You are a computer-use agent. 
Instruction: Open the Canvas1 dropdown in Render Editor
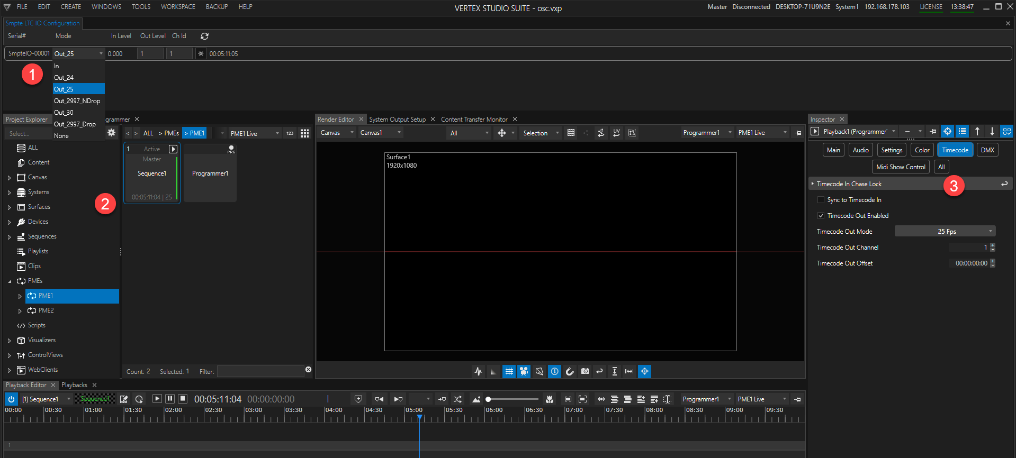coord(381,133)
